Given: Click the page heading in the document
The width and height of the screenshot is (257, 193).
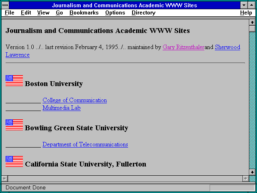Looking at the screenshot, I should pos(98,31).
